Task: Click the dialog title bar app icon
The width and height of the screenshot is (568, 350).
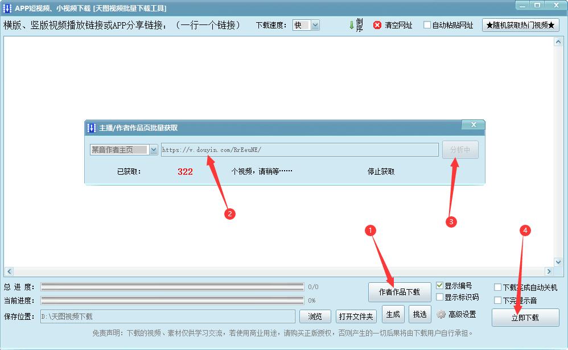Action: [90, 126]
